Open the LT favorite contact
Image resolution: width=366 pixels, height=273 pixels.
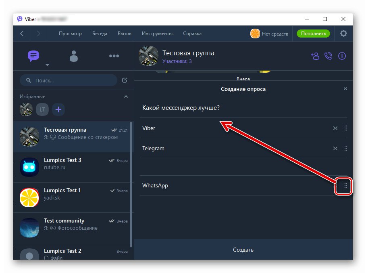[42, 109]
